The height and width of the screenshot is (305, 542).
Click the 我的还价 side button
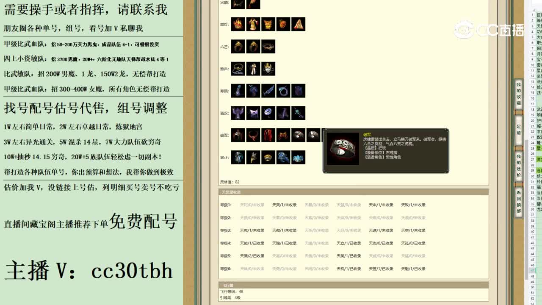tap(519, 166)
